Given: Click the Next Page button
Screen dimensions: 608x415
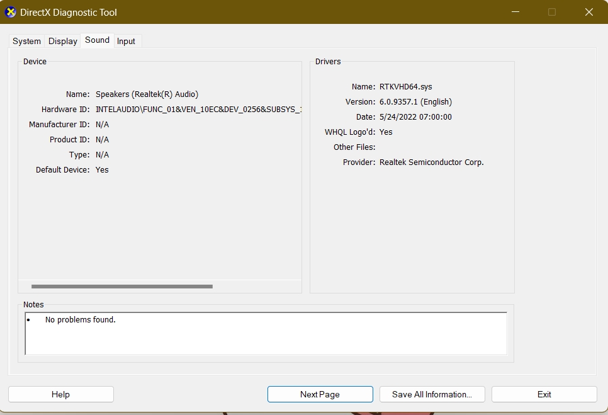Looking at the screenshot, I should click(320, 394).
